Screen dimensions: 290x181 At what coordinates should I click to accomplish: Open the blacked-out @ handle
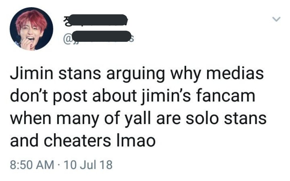tap(101, 36)
